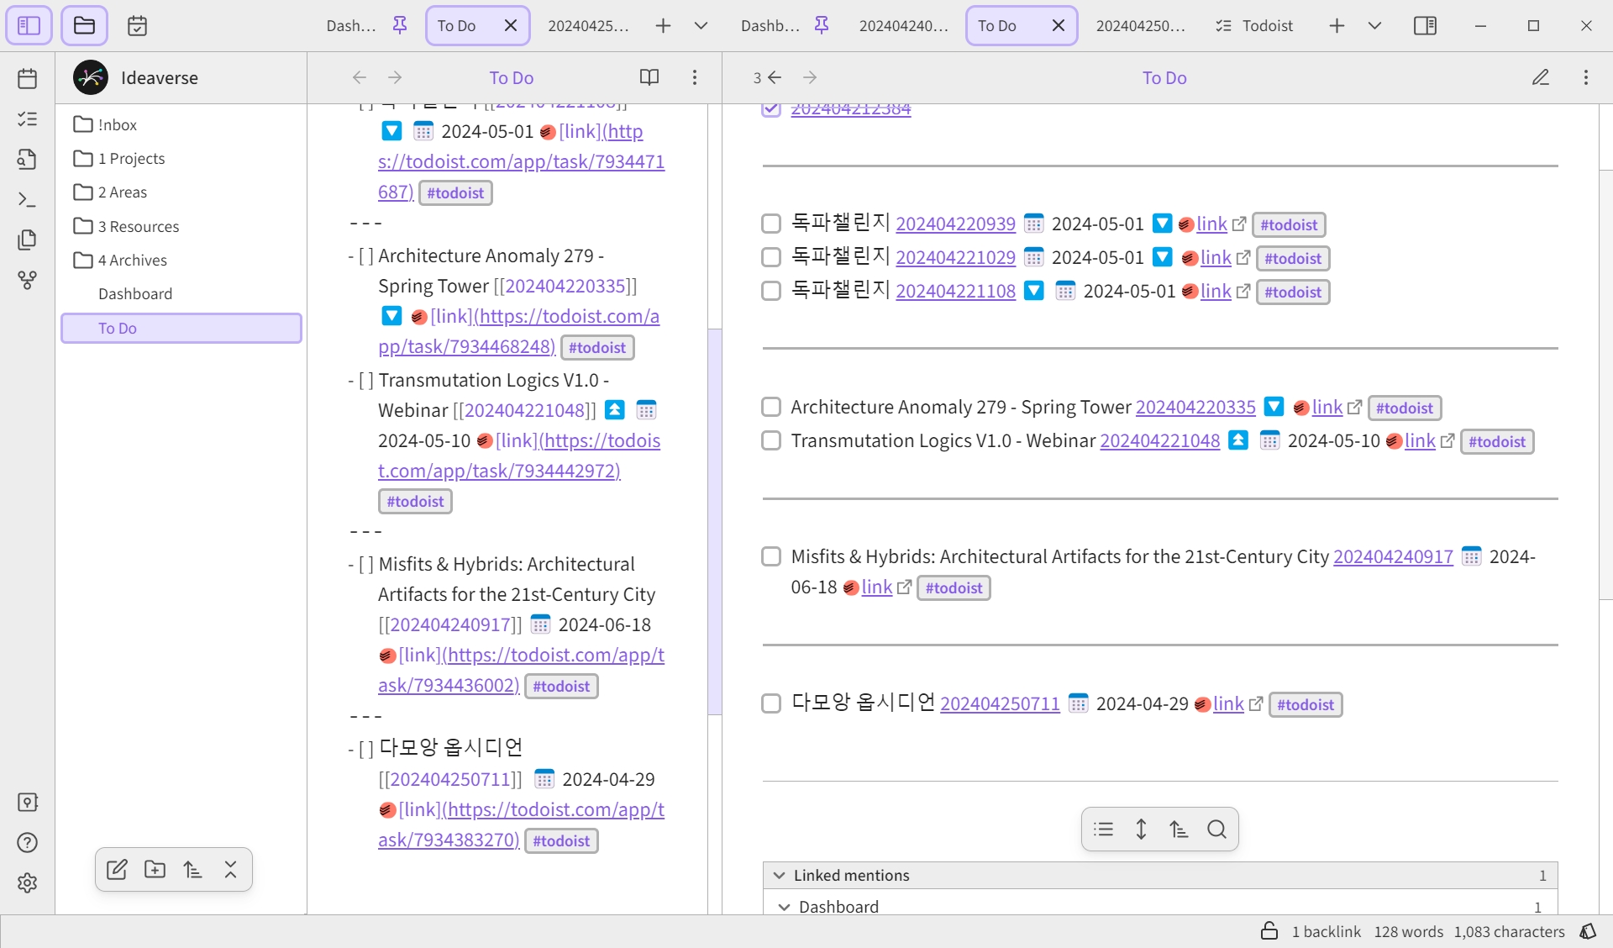Toggle the right sidebar icon

(x=1425, y=25)
